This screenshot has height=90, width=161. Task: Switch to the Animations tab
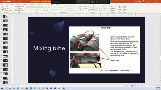point(32,4)
